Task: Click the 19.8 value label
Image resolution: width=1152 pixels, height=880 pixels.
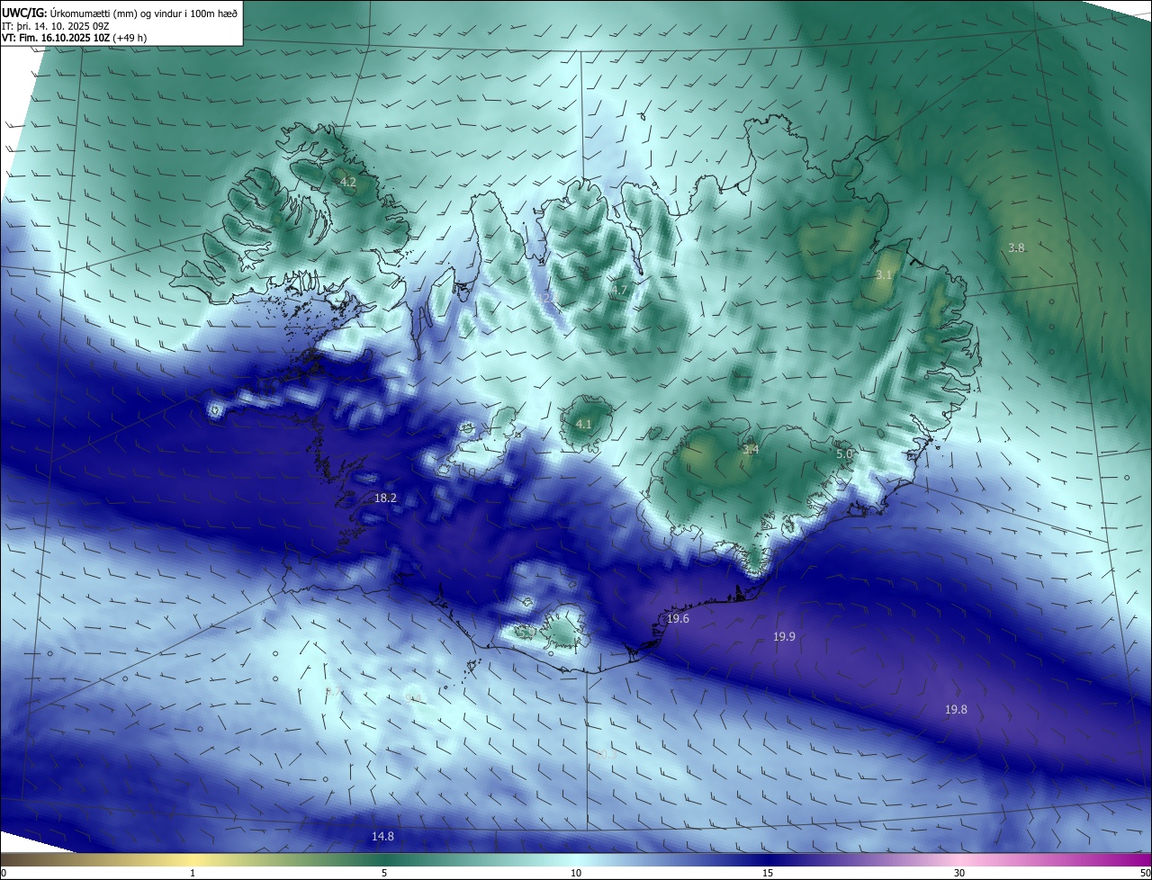Action: click(956, 709)
